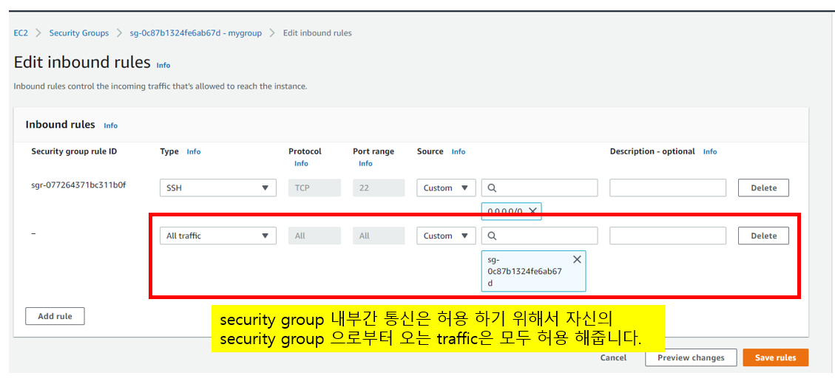Open Info link next to Source column
This screenshot has width=835, height=384.
tap(459, 151)
